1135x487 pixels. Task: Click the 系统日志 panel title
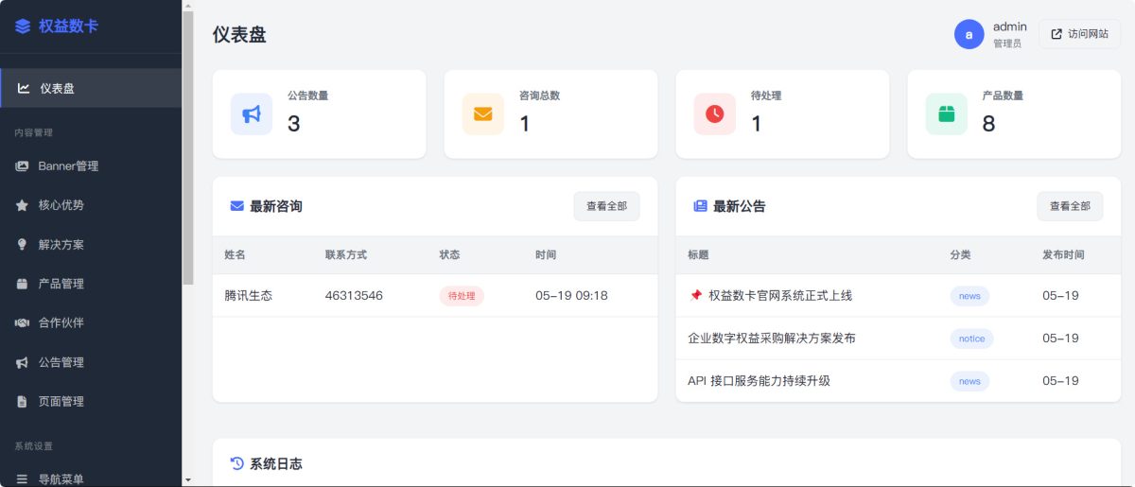tap(276, 464)
